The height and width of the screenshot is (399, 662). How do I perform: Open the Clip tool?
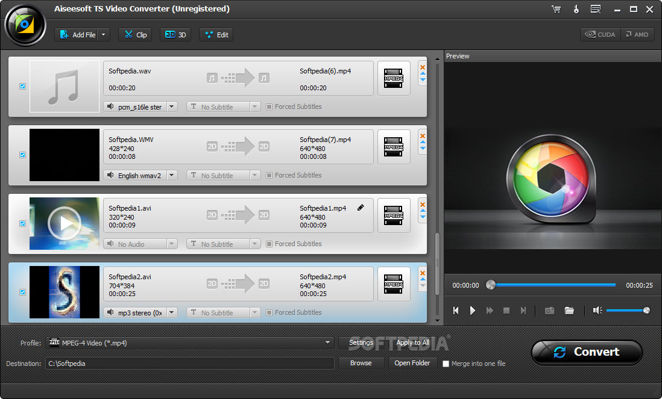(136, 35)
